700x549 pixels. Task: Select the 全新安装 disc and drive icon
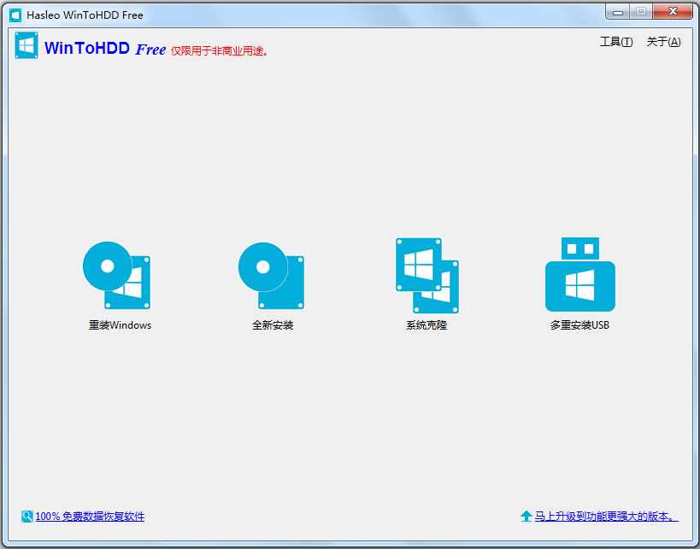[271, 275]
